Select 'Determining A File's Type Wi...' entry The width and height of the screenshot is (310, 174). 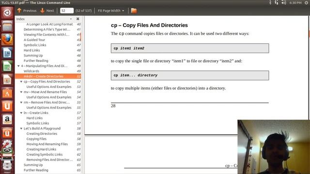47,29
